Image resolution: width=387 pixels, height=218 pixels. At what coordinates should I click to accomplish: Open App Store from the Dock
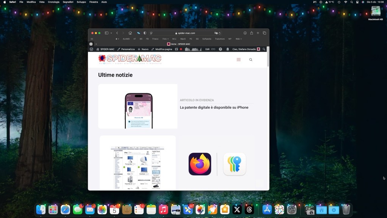267,210
